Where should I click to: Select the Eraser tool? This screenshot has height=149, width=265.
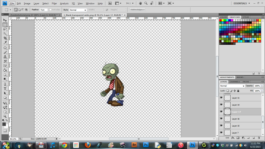tap(5, 65)
